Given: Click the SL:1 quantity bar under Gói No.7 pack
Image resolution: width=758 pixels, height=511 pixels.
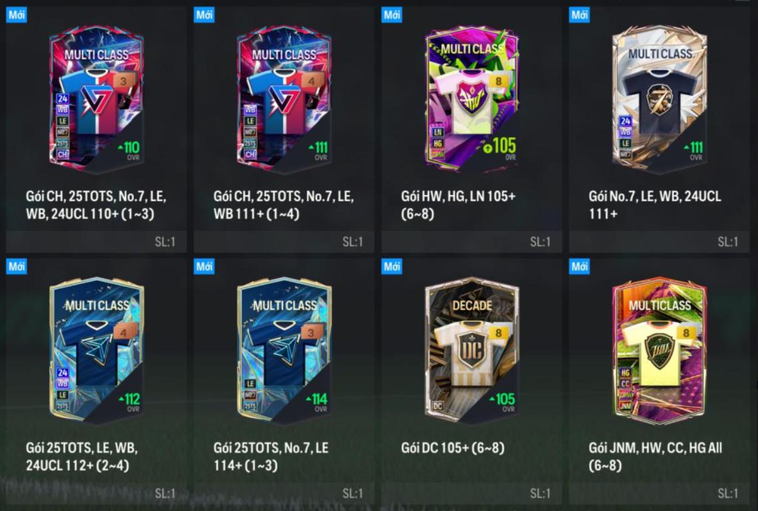Looking at the screenshot, I should pyautogui.click(x=659, y=242).
